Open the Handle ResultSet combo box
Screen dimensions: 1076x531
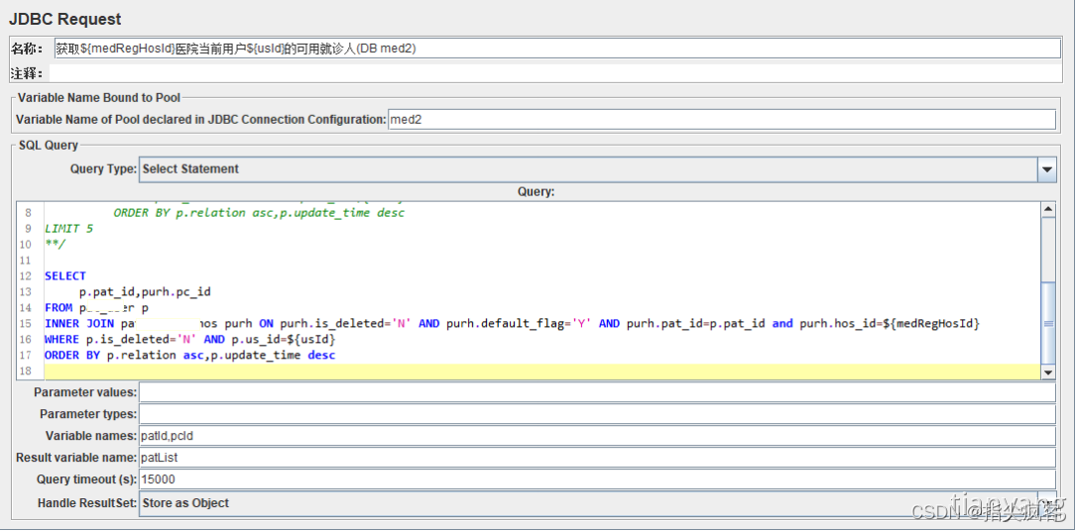[x=597, y=503]
